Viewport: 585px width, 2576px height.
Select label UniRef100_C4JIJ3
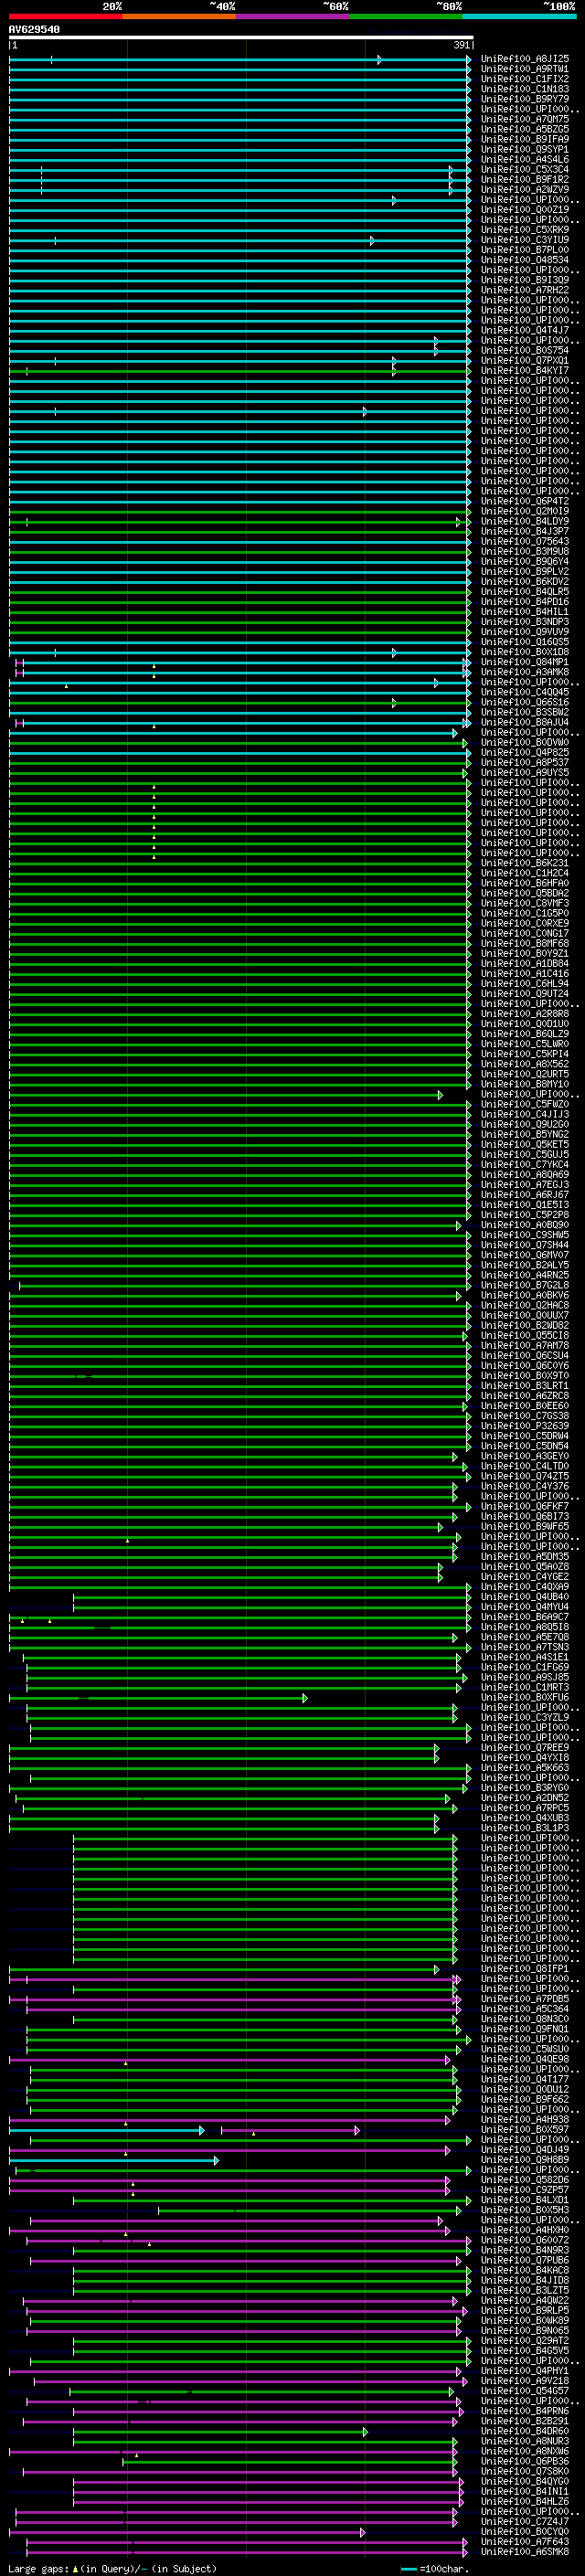pyautogui.click(x=525, y=1114)
